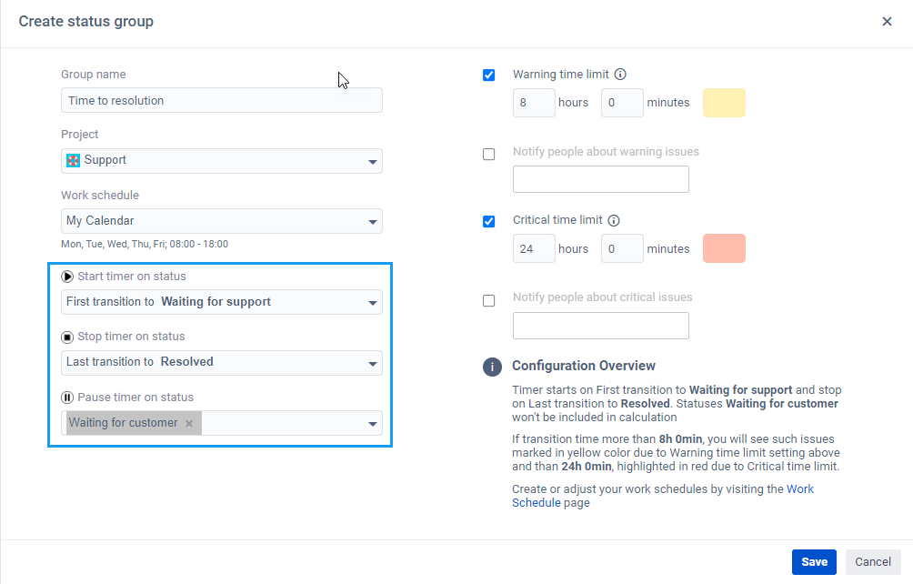Viewport: 913px width, 584px height.
Task: Remove the Waiting for customer tag
Action: pos(188,424)
